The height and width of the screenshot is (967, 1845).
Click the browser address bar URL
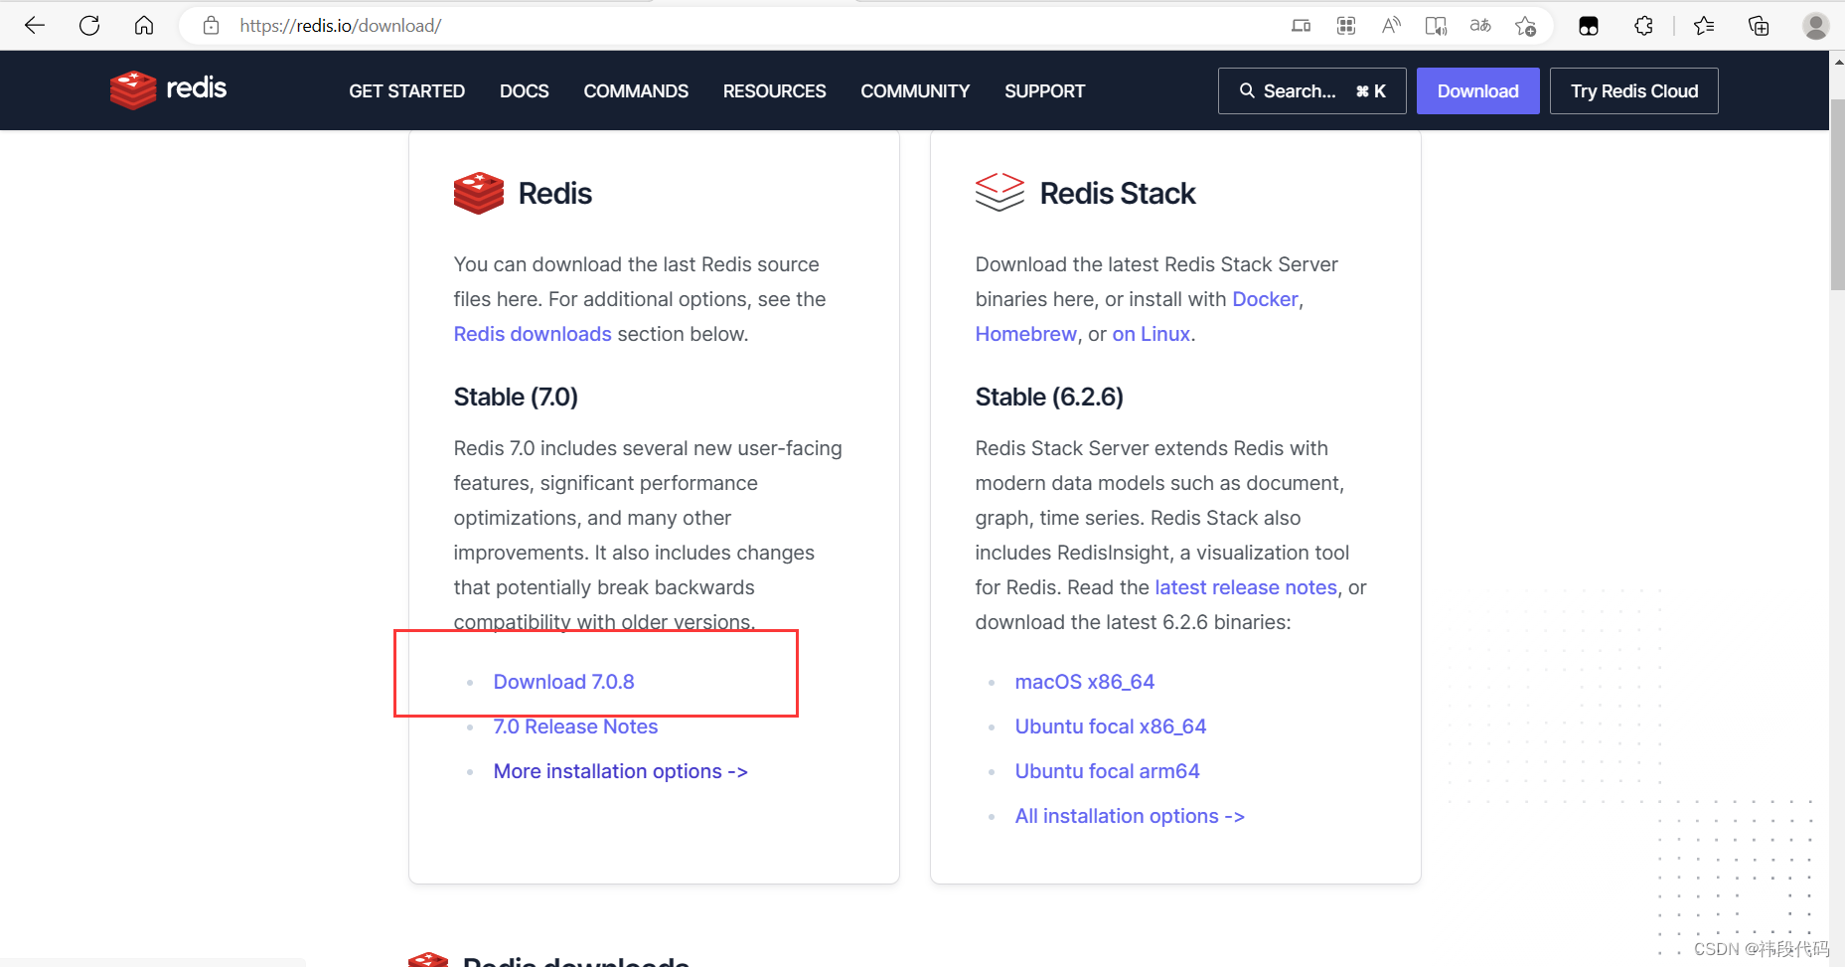(341, 26)
